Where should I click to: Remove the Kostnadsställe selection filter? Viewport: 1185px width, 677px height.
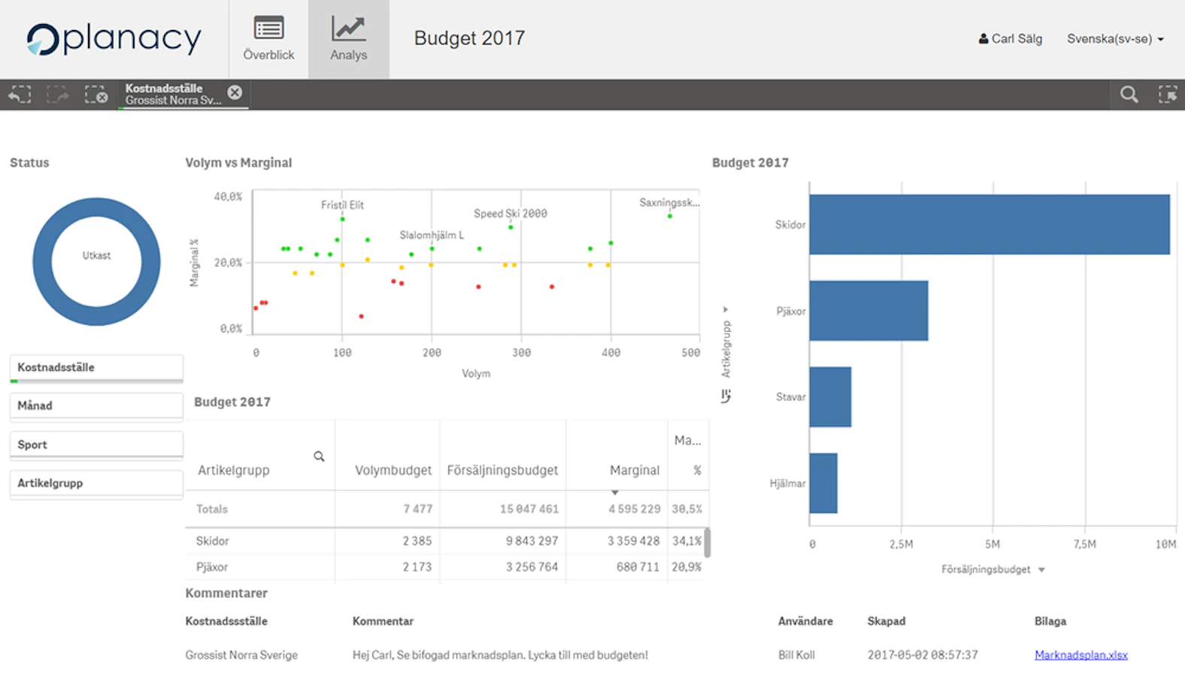pos(235,92)
